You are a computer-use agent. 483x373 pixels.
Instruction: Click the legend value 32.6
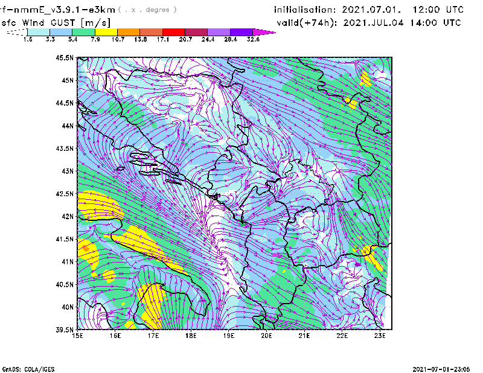pos(253,39)
